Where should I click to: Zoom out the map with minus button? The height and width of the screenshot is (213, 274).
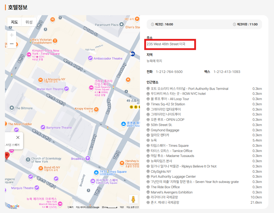tap(12, 44)
